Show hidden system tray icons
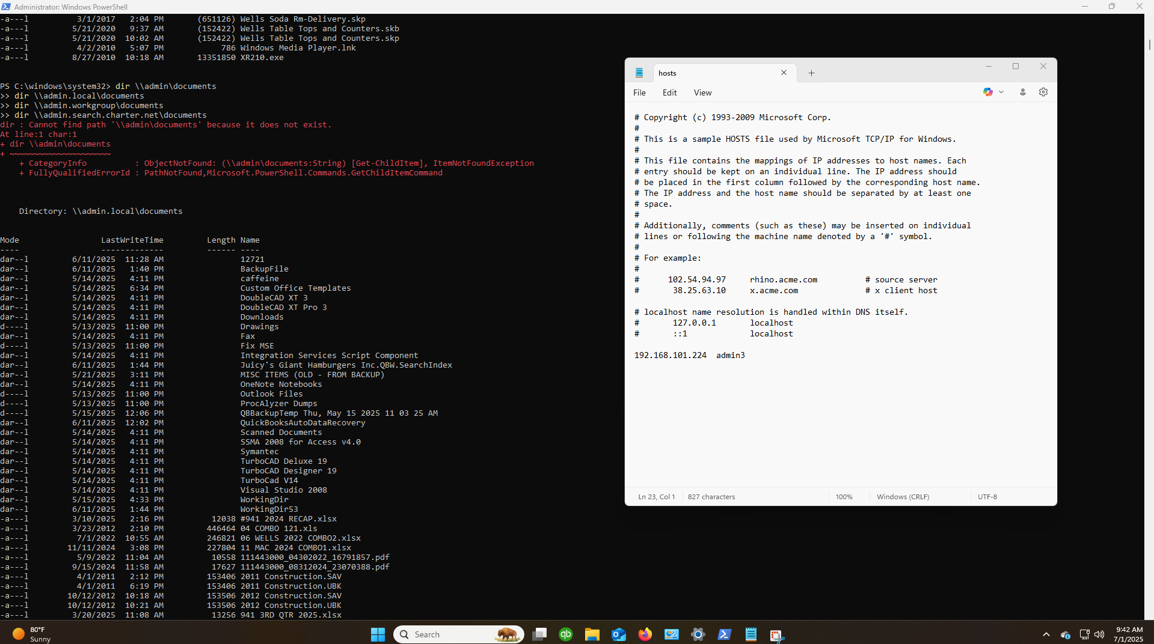Image resolution: width=1154 pixels, height=644 pixels. (1046, 634)
